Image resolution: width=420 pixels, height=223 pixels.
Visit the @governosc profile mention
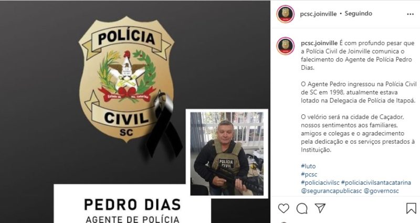tap(381, 191)
